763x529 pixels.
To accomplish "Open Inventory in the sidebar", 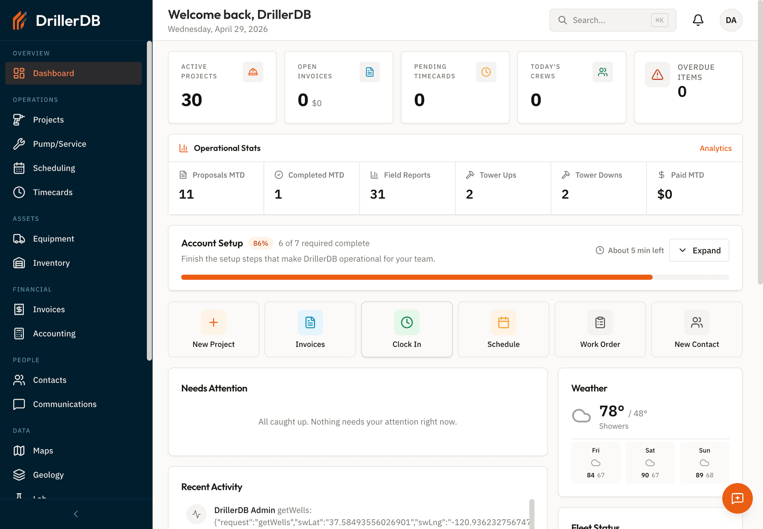I will tap(74, 263).
